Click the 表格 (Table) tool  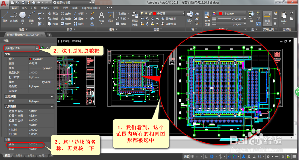pos(121,24)
